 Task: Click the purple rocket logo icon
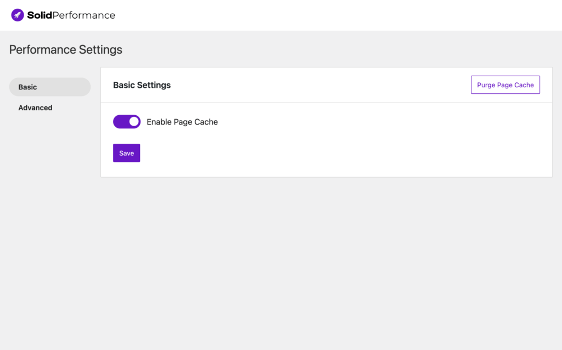[18, 15]
